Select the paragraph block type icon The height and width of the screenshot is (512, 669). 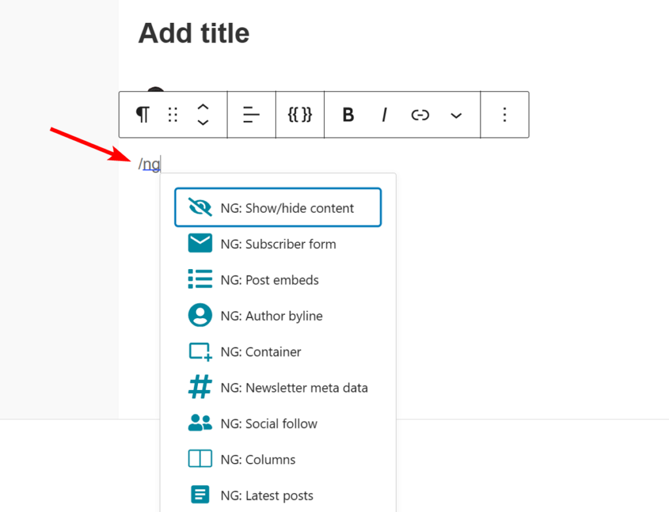[142, 114]
